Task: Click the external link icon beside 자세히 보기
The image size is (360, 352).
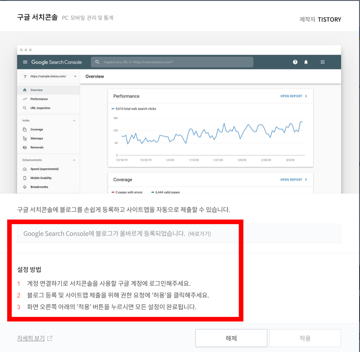Action: (x=49, y=338)
